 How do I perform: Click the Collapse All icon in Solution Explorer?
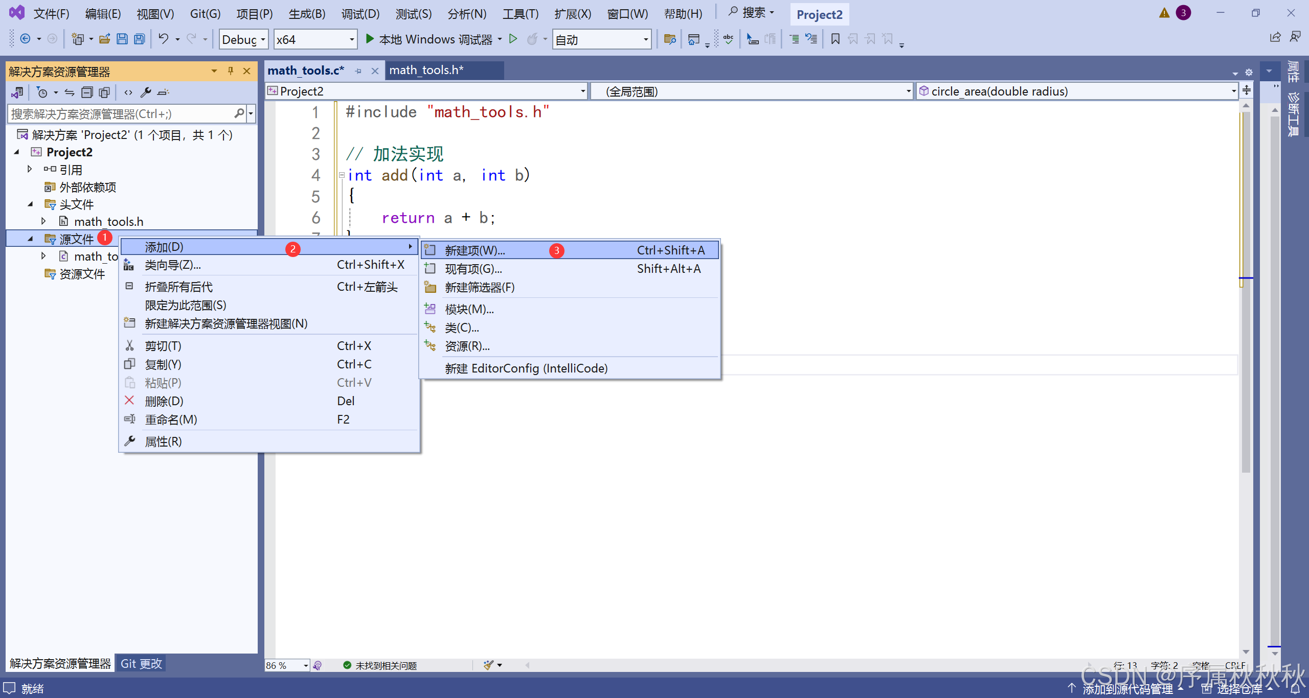(x=87, y=92)
